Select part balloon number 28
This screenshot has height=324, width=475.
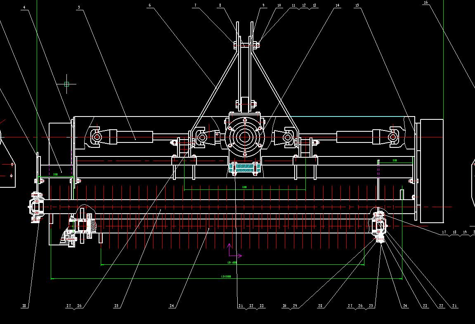[320, 306]
